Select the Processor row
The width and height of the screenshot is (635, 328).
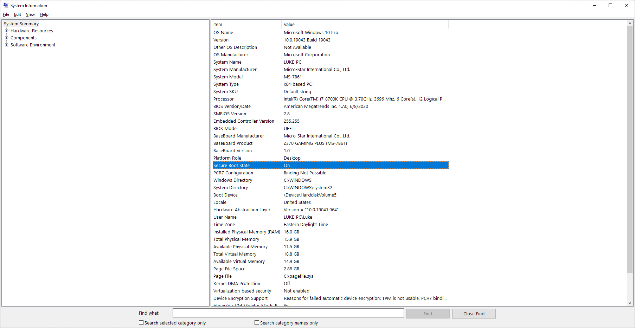(331, 99)
